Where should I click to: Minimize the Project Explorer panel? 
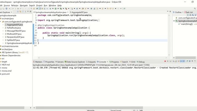[28, 11]
